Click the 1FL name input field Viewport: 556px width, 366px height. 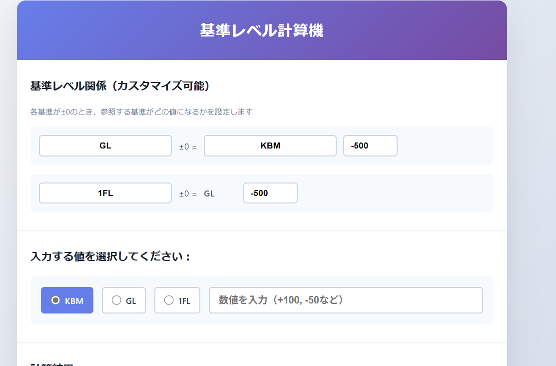(x=105, y=193)
